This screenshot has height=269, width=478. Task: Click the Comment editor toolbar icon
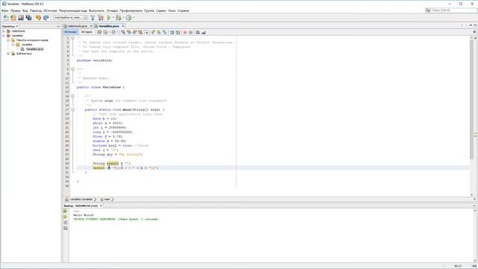point(197,32)
